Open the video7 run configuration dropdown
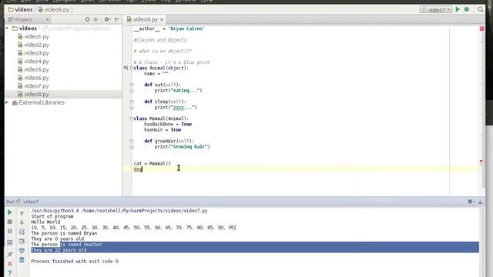 tap(436, 10)
